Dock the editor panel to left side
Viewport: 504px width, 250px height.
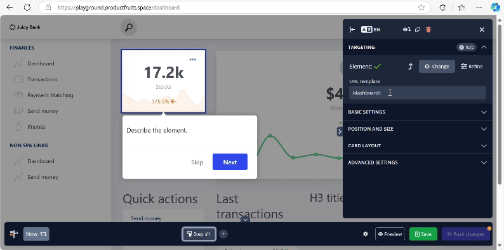[352, 30]
